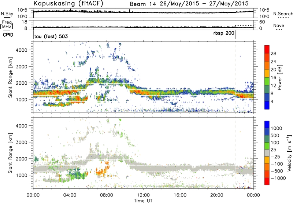Click the '4' tick on power colorbar

(x=272, y=101)
